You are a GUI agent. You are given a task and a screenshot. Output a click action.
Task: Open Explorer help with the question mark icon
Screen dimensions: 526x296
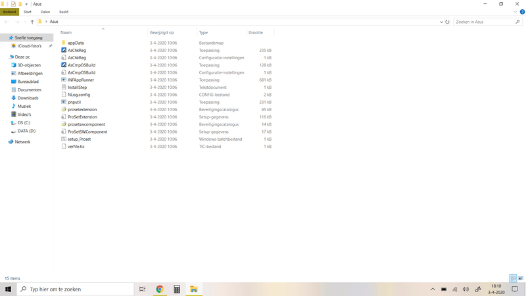click(522, 12)
